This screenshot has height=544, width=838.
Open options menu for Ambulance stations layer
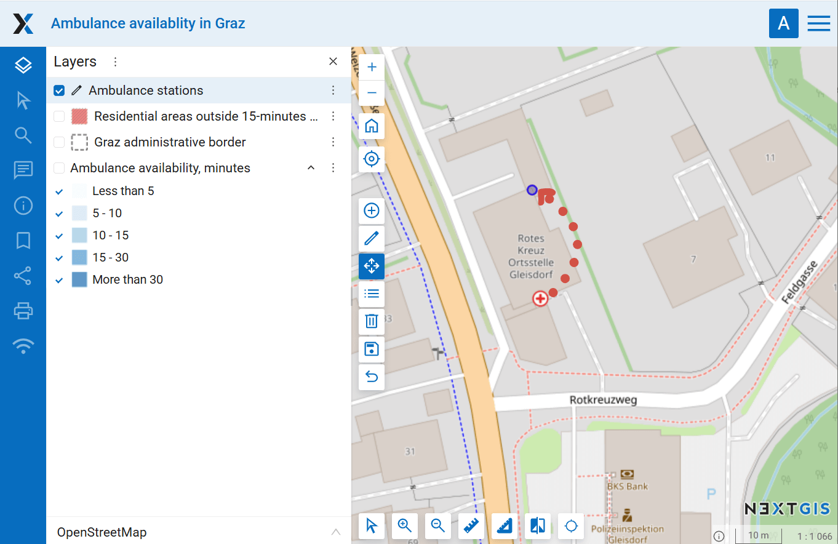(333, 90)
